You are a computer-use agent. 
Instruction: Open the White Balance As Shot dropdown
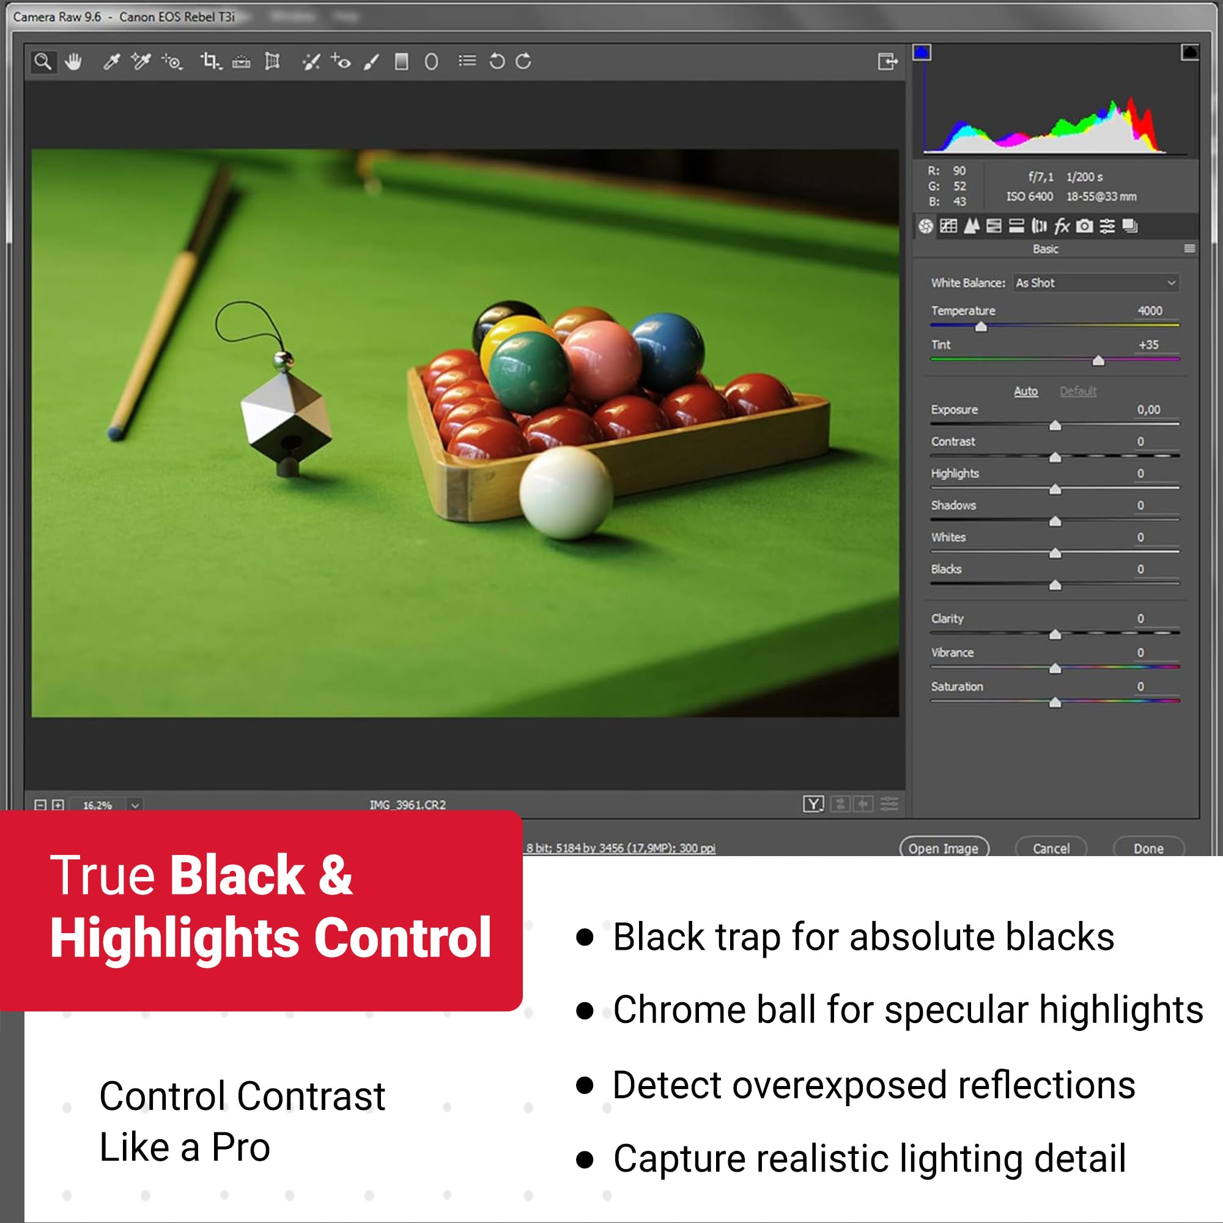pyautogui.click(x=1096, y=283)
